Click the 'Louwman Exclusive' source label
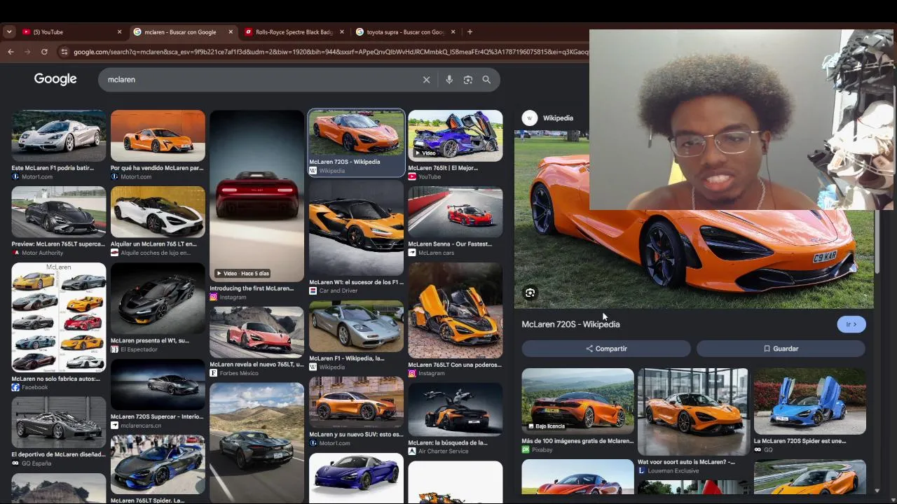The image size is (897, 504). (x=673, y=471)
